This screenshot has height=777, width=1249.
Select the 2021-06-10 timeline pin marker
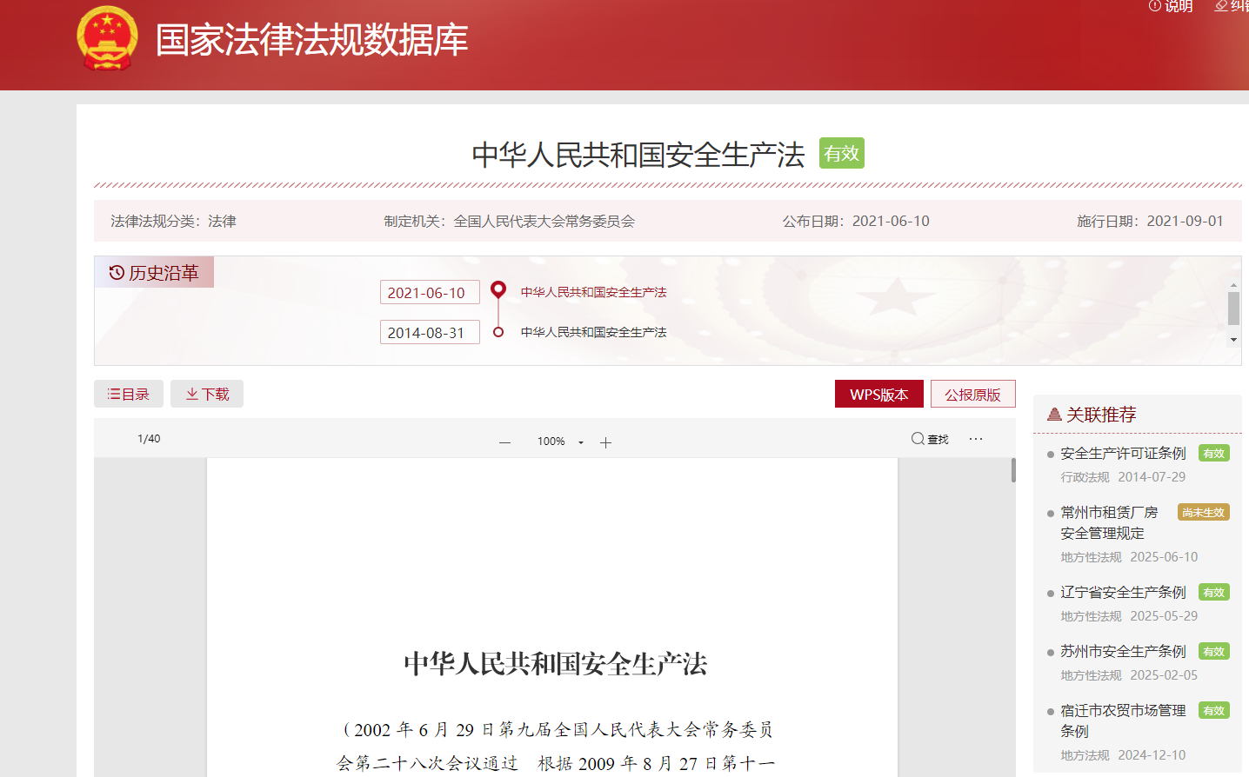tap(498, 290)
